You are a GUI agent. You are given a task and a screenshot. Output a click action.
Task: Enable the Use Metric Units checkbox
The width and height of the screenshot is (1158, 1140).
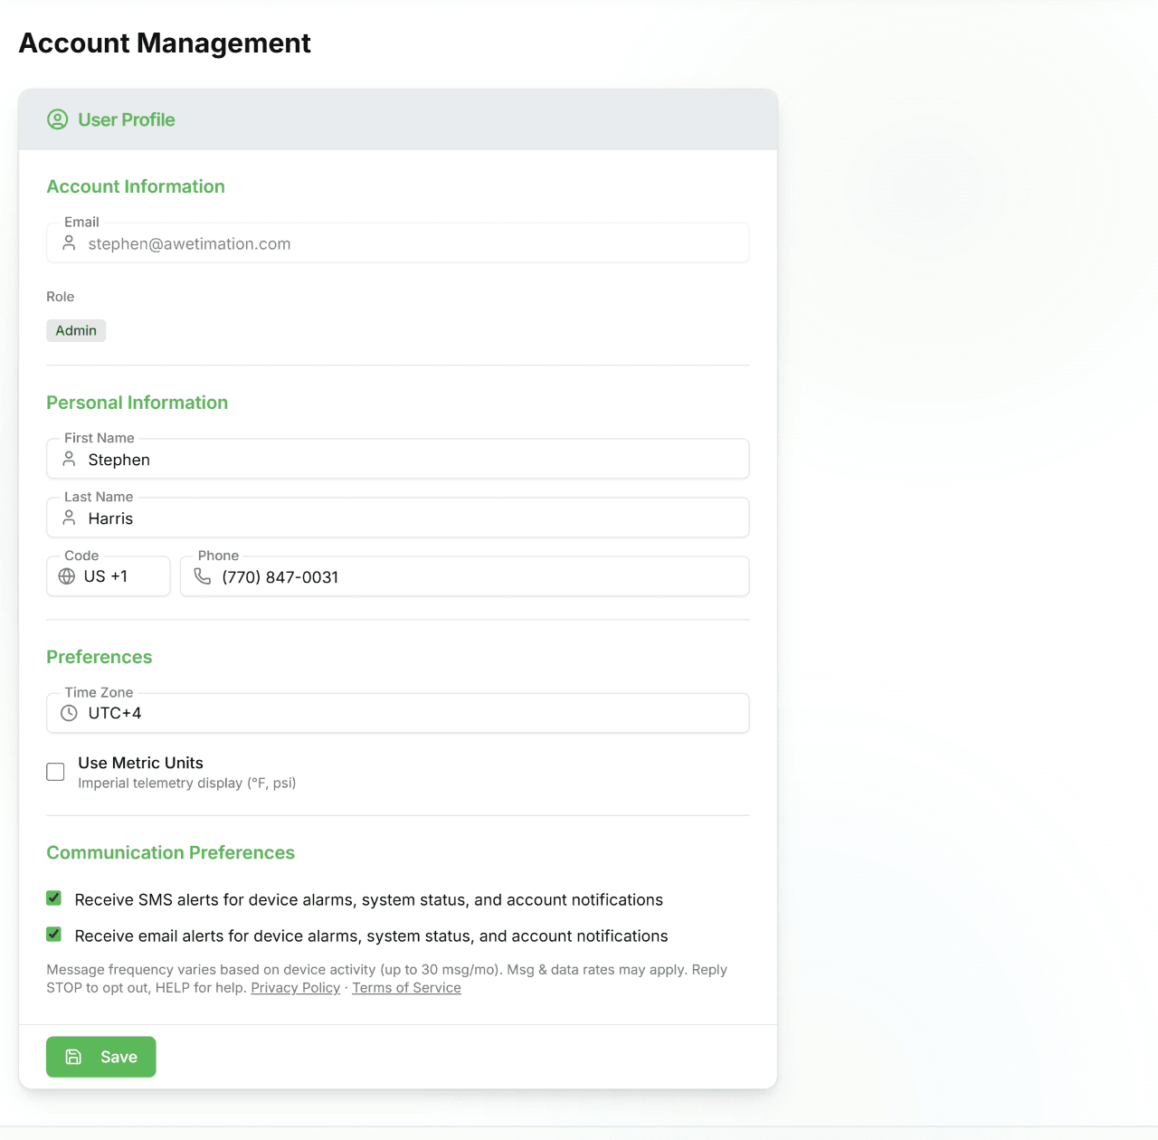55,772
